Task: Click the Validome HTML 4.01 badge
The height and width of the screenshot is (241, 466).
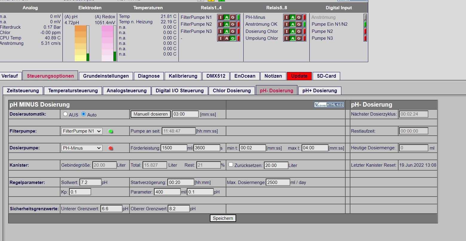Action: [x=329, y=105]
